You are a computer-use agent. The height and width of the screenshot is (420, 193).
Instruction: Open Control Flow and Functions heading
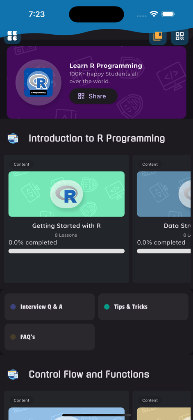click(89, 374)
